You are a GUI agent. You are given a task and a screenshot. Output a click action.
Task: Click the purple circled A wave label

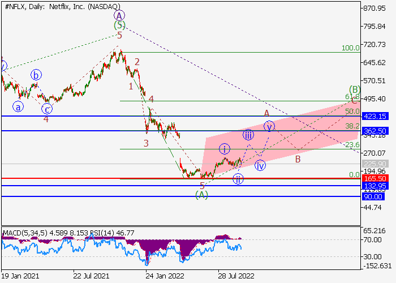point(119,16)
